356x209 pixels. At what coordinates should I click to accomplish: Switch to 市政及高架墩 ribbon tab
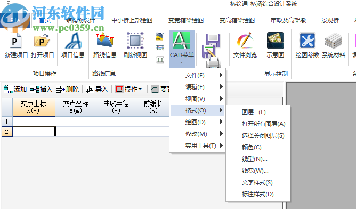(x=288, y=20)
